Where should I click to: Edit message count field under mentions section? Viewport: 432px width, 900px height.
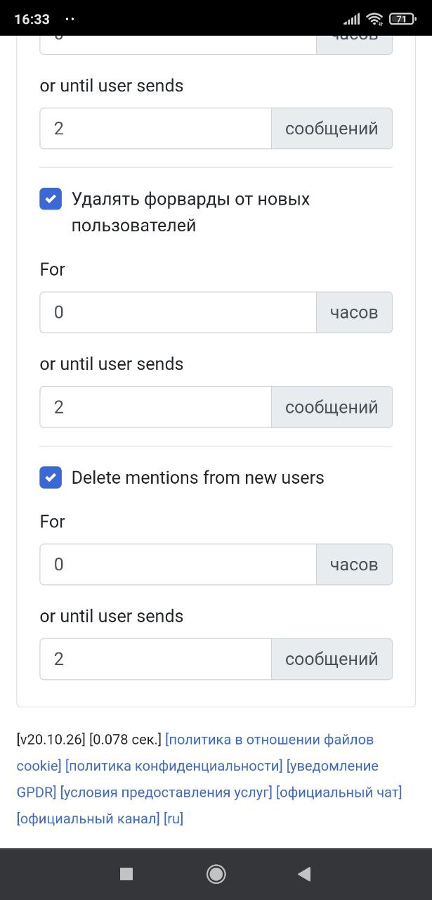click(156, 659)
